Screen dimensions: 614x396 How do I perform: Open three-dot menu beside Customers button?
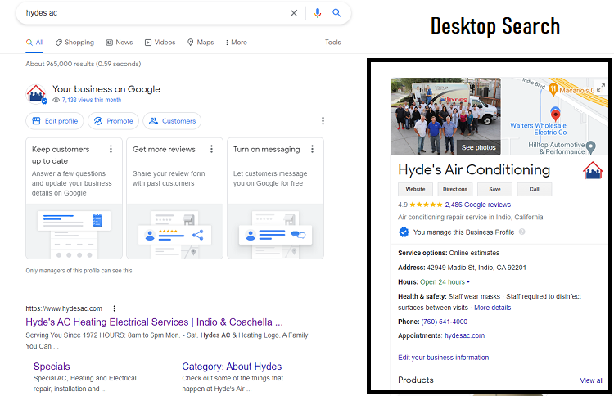pos(323,121)
